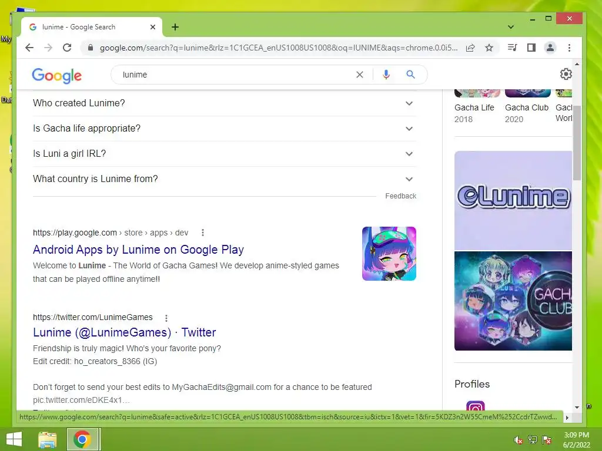
Task: Click the pic.twitter.com/eDKE4x1 link
Action: tap(81, 400)
